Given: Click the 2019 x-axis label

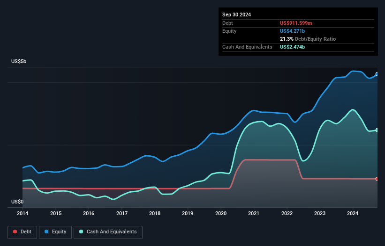Looking at the screenshot, I should [x=188, y=213].
